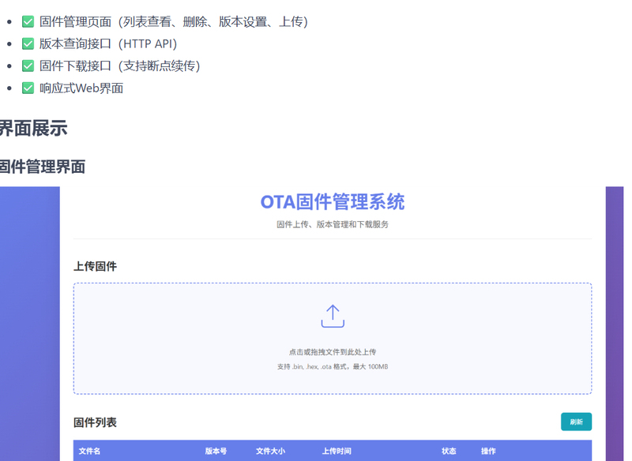
Task: Click the 上传时间 column header
Action: [x=337, y=452]
